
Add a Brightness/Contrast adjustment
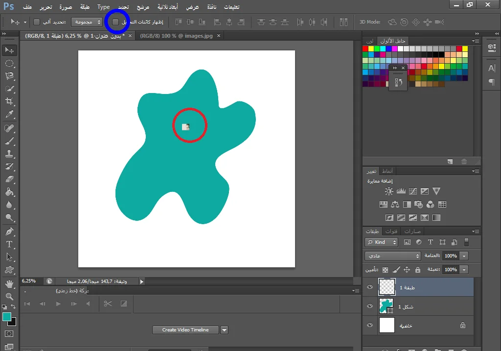pyautogui.click(x=388, y=191)
